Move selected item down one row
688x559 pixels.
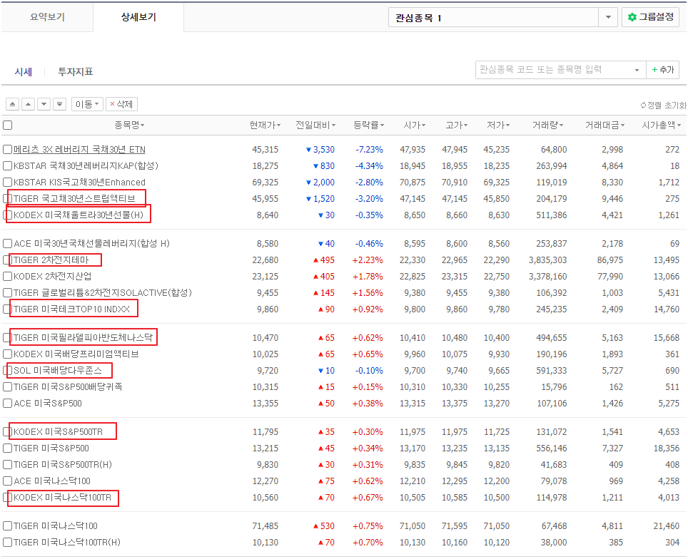point(44,104)
